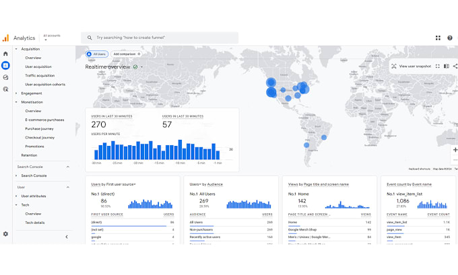The image size is (458, 275).
Task: Open the Explore icon in left rail
Action: click(x=5, y=77)
